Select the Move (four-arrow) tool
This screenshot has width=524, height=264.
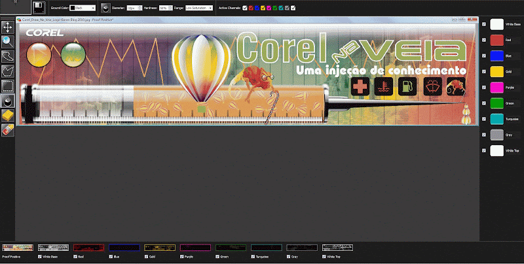tap(8, 27)
